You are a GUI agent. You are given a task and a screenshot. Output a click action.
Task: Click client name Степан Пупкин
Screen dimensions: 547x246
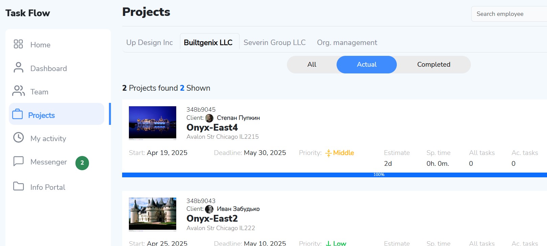(x=238, y=118)
